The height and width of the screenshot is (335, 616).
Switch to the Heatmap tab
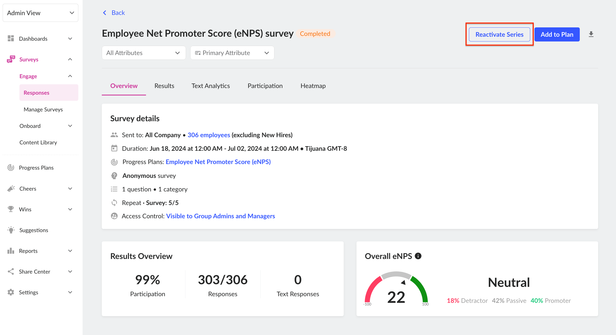313,86
